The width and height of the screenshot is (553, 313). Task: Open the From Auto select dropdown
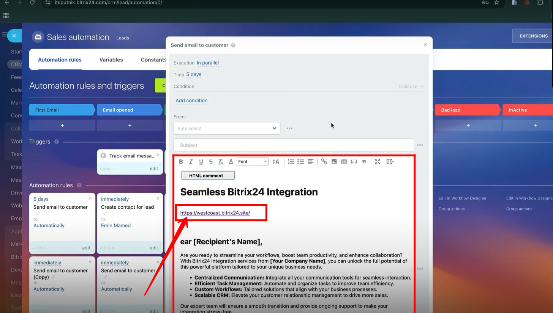point(227,128)
